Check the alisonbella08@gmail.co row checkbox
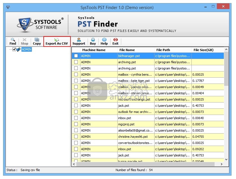Image resolution: width=236 pixels, height=179 pixels. pos(76,130)
